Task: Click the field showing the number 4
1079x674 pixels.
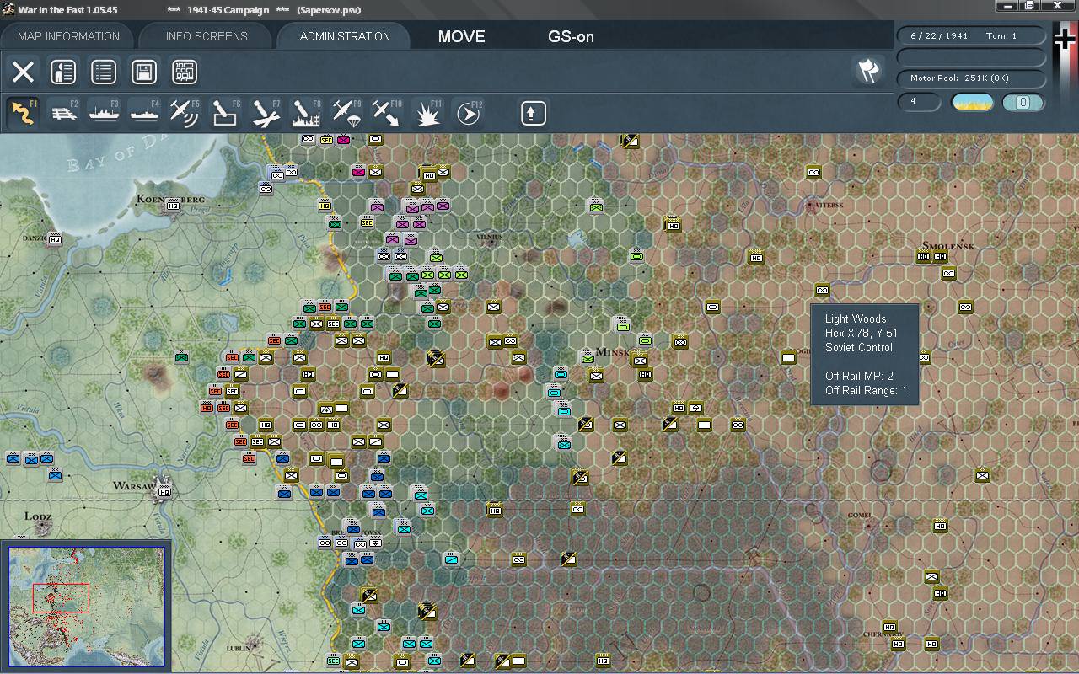Action: tap(919, 102)
